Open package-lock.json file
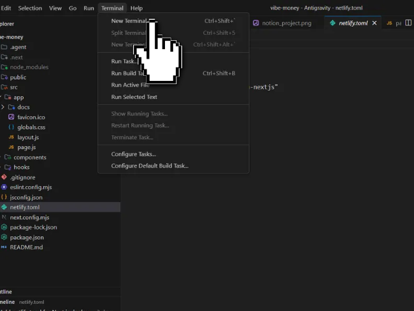The width and height of the screenshot is (414, 311). click(x=60, y=228)
